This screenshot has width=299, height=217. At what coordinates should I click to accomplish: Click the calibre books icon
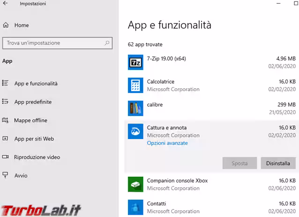pos(135,108)
